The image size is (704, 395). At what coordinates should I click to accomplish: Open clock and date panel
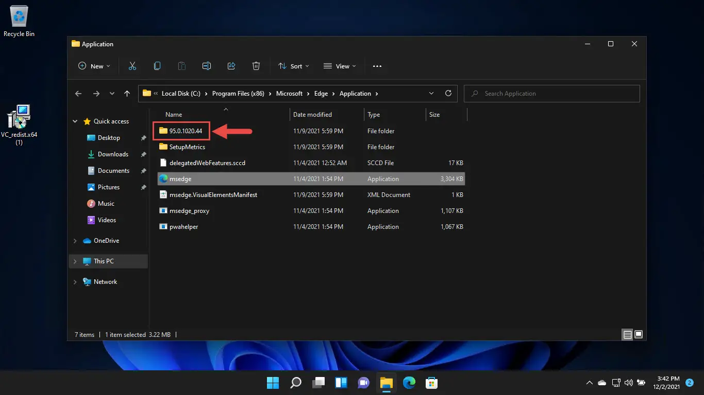pos(665,383)
